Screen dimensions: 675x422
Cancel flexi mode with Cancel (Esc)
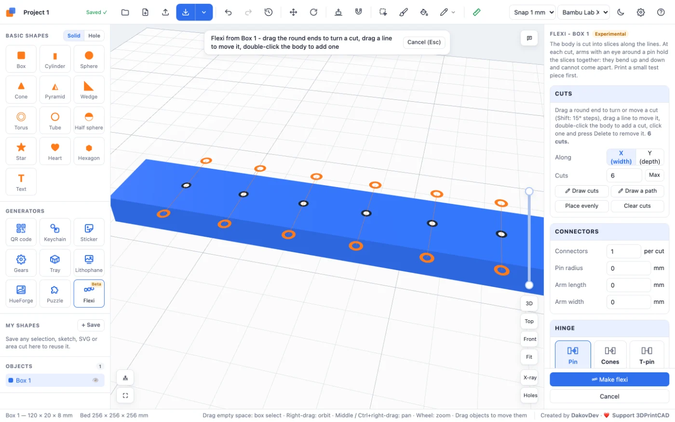pos(424,42)
